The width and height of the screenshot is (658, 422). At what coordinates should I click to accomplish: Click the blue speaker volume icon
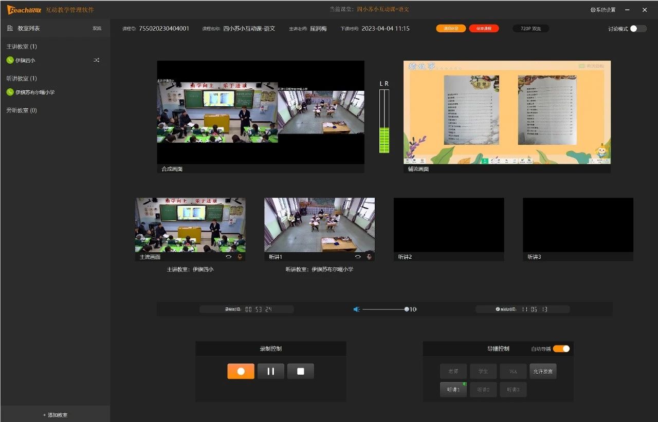(356, 310)
